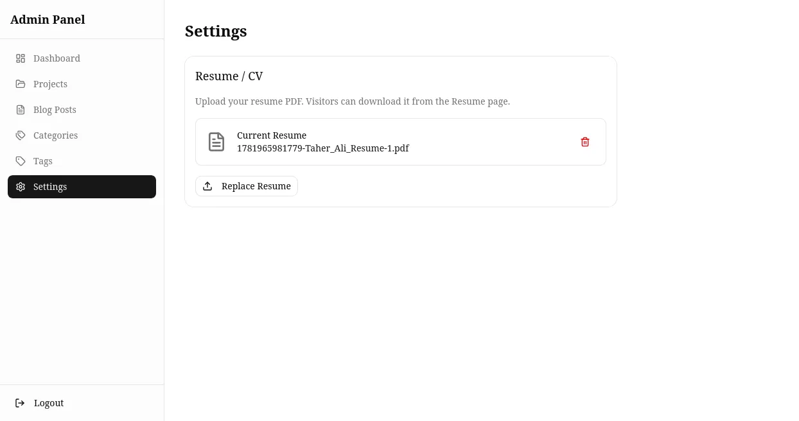Viewport: 799px width, 421px height.
Task: Delete the current resume with trash icon
Action: pyautogui.click(x=585, y=142)
